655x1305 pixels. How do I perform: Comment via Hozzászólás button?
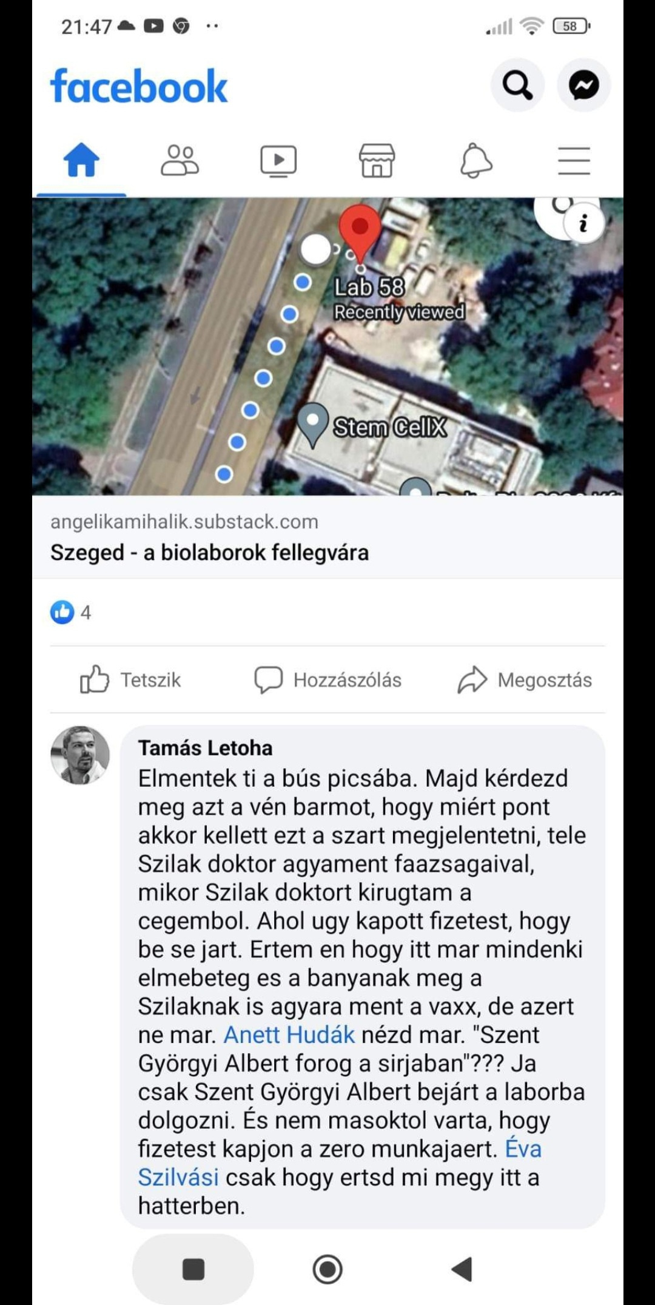point(327,679)
